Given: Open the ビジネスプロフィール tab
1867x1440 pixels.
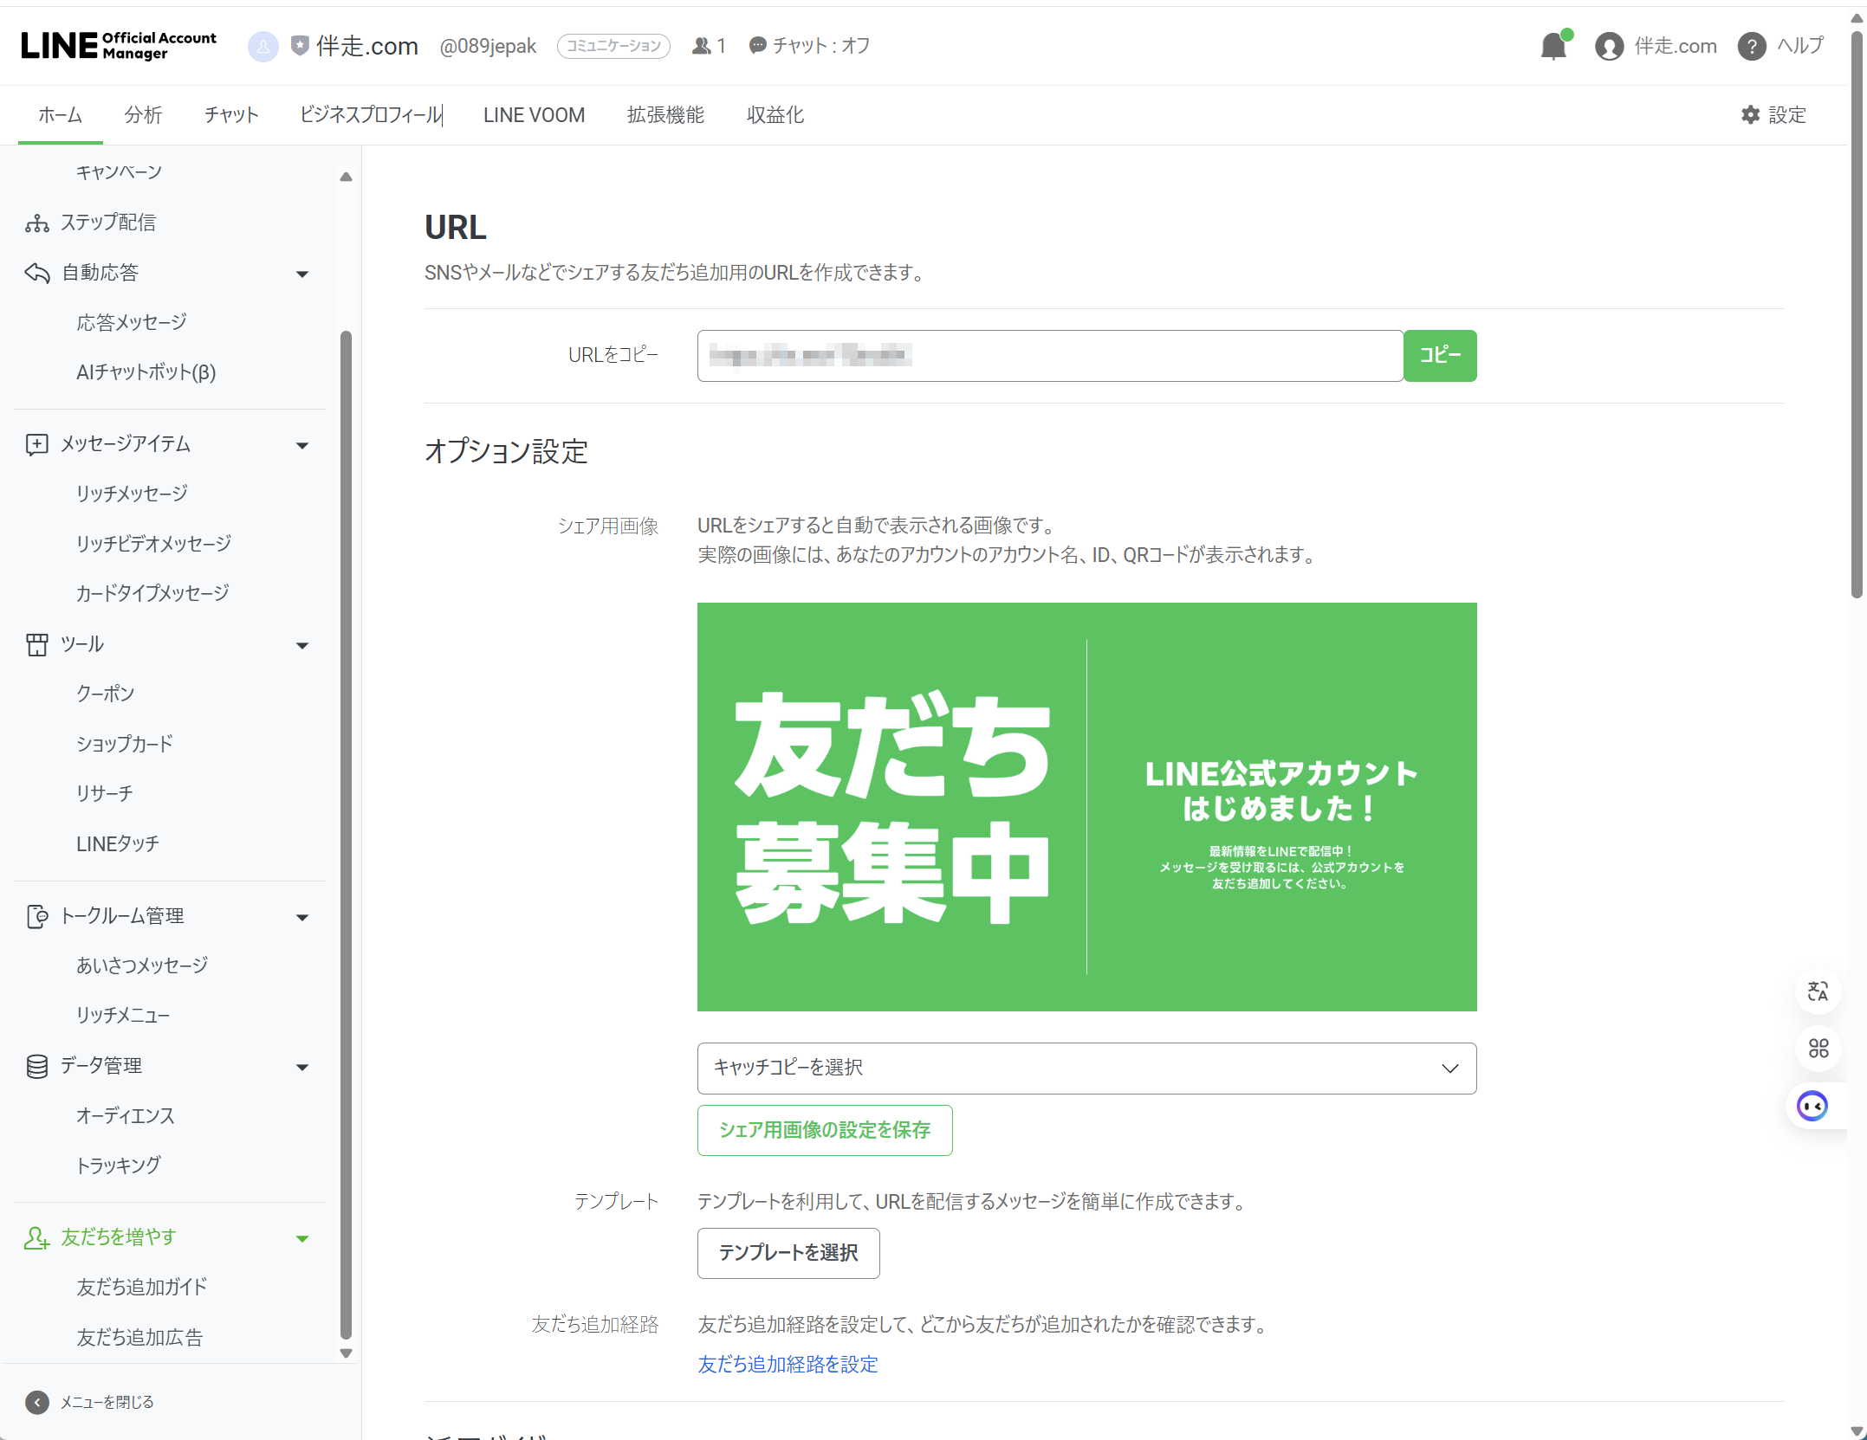Looking at the screenshot, I should point(371,115).
